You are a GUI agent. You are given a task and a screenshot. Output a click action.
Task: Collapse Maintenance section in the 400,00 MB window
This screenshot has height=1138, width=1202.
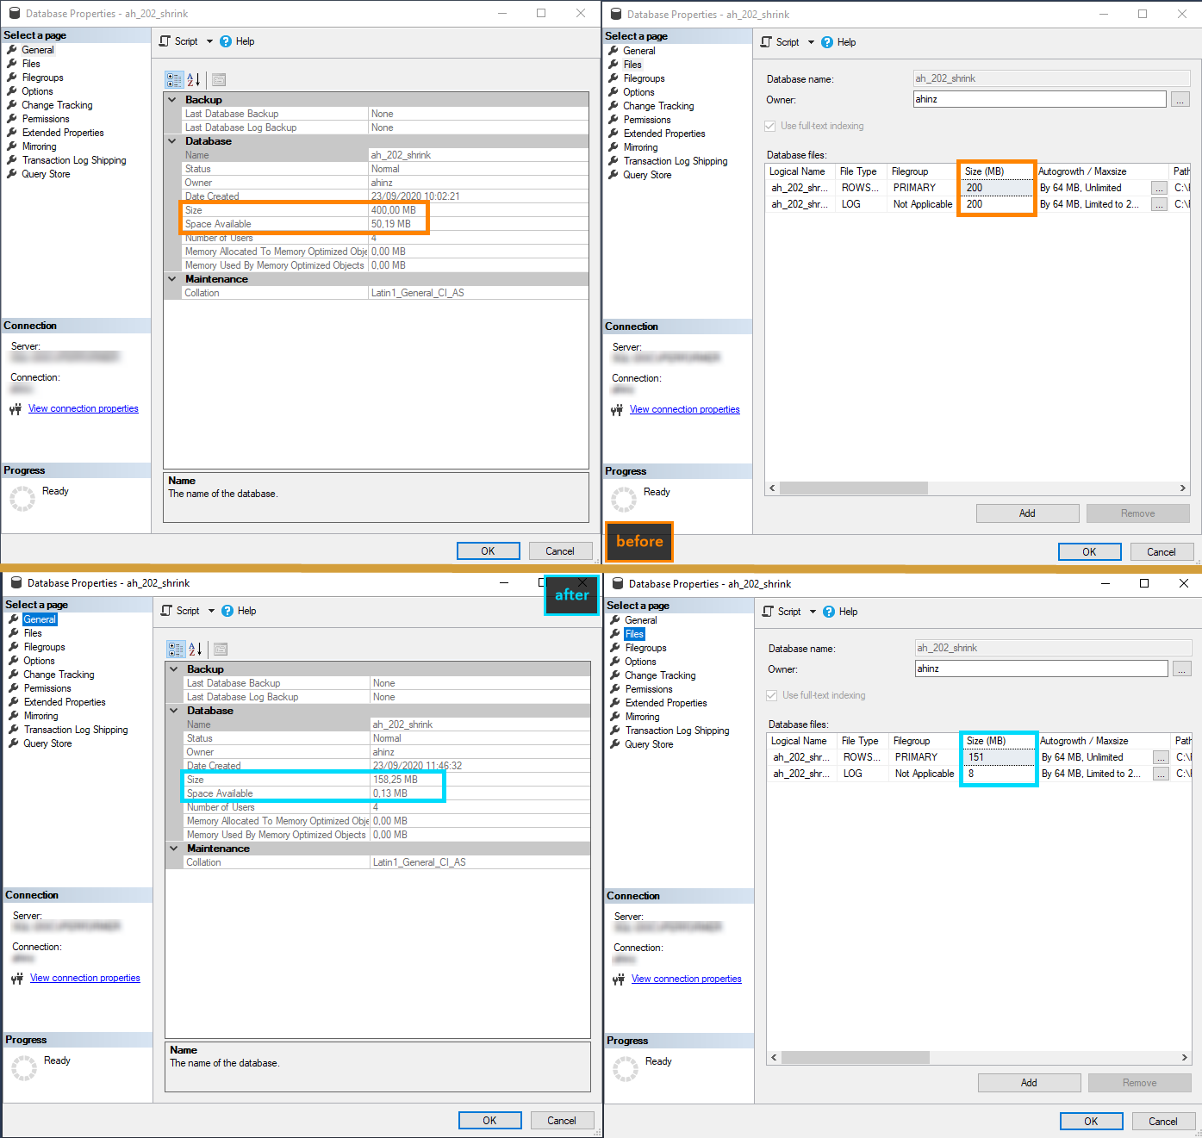coord(173,279)
